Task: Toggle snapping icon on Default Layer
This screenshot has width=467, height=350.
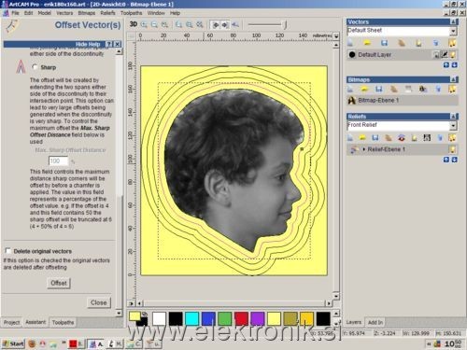Action: (x=445, y=55)
